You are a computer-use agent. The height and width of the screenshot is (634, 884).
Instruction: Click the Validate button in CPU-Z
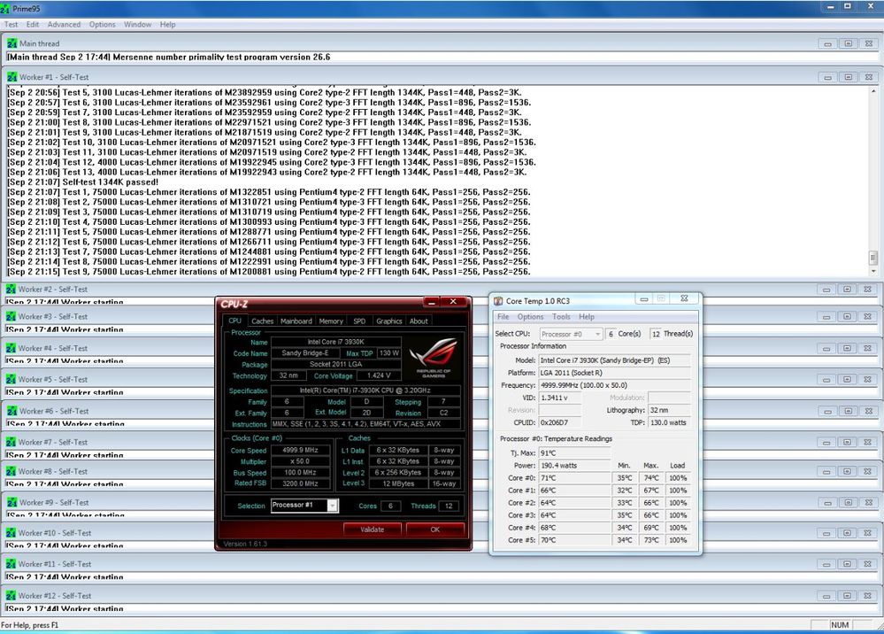373,529
